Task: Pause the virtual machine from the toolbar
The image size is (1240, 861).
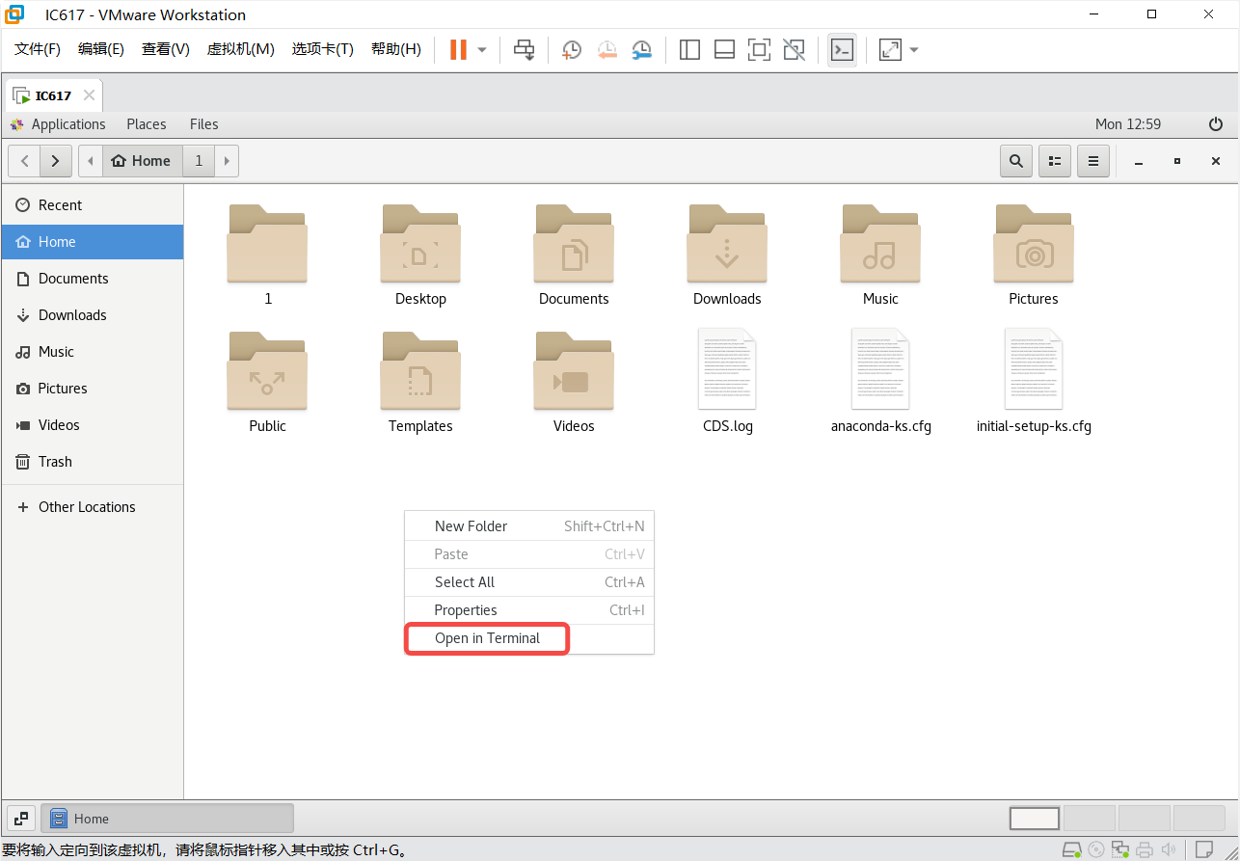Action: [x=458, y=50]
